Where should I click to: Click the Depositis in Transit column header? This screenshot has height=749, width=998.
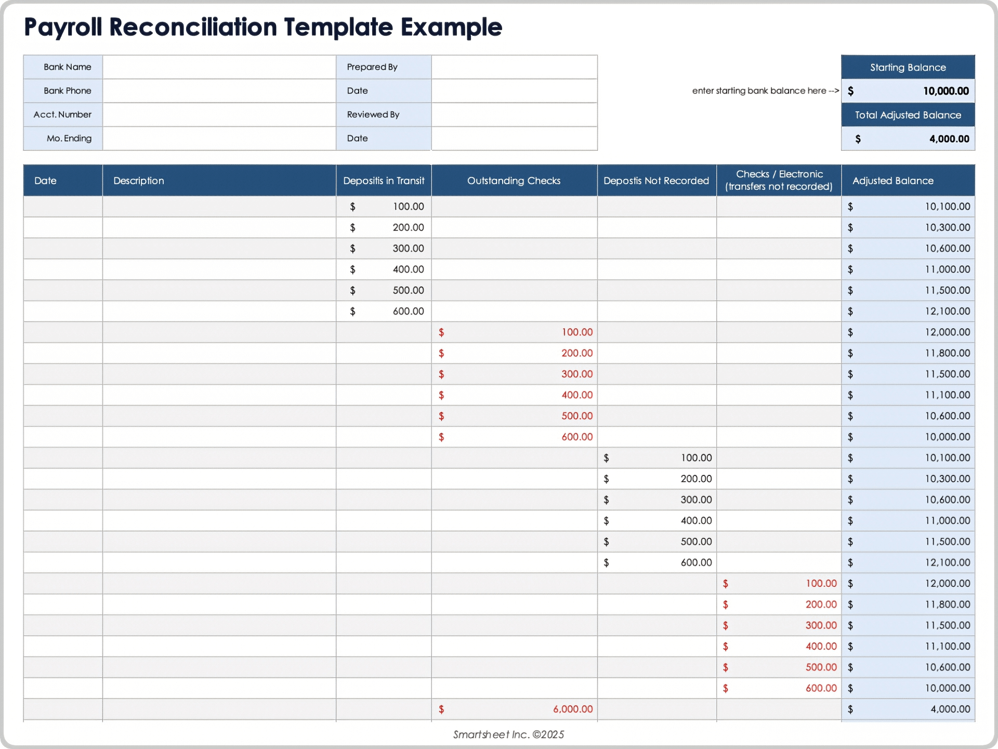tap(384, 180)
